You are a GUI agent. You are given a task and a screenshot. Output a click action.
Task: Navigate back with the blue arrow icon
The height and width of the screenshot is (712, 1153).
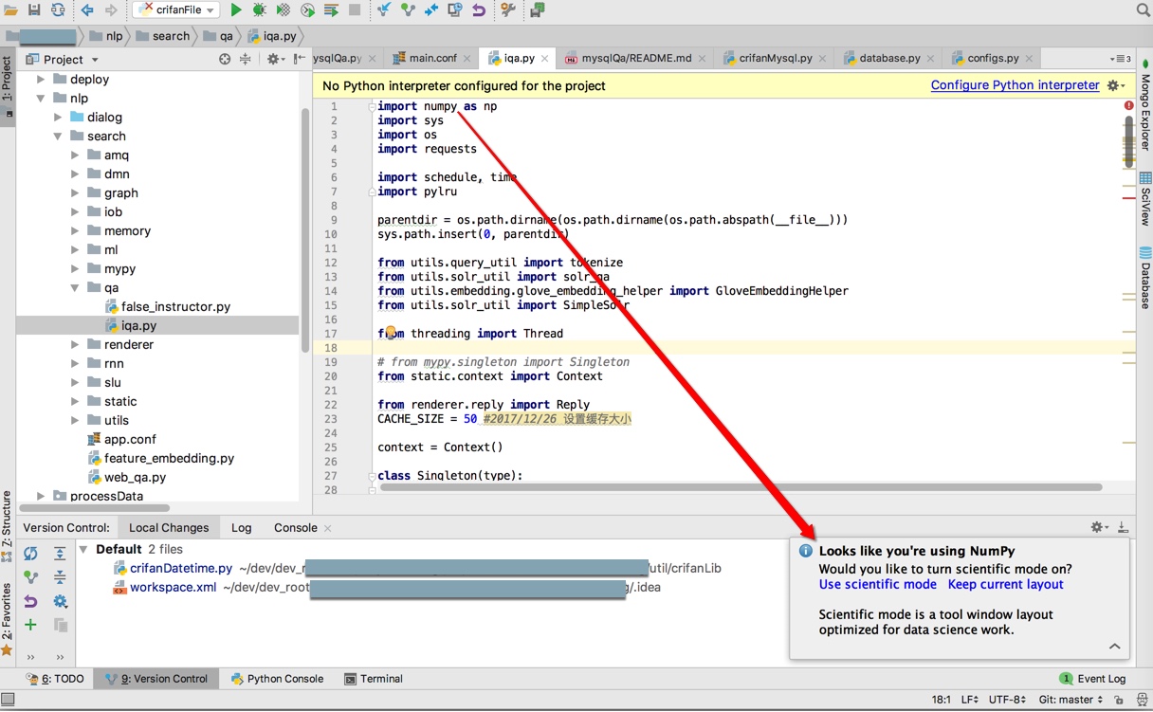[87, 10]
